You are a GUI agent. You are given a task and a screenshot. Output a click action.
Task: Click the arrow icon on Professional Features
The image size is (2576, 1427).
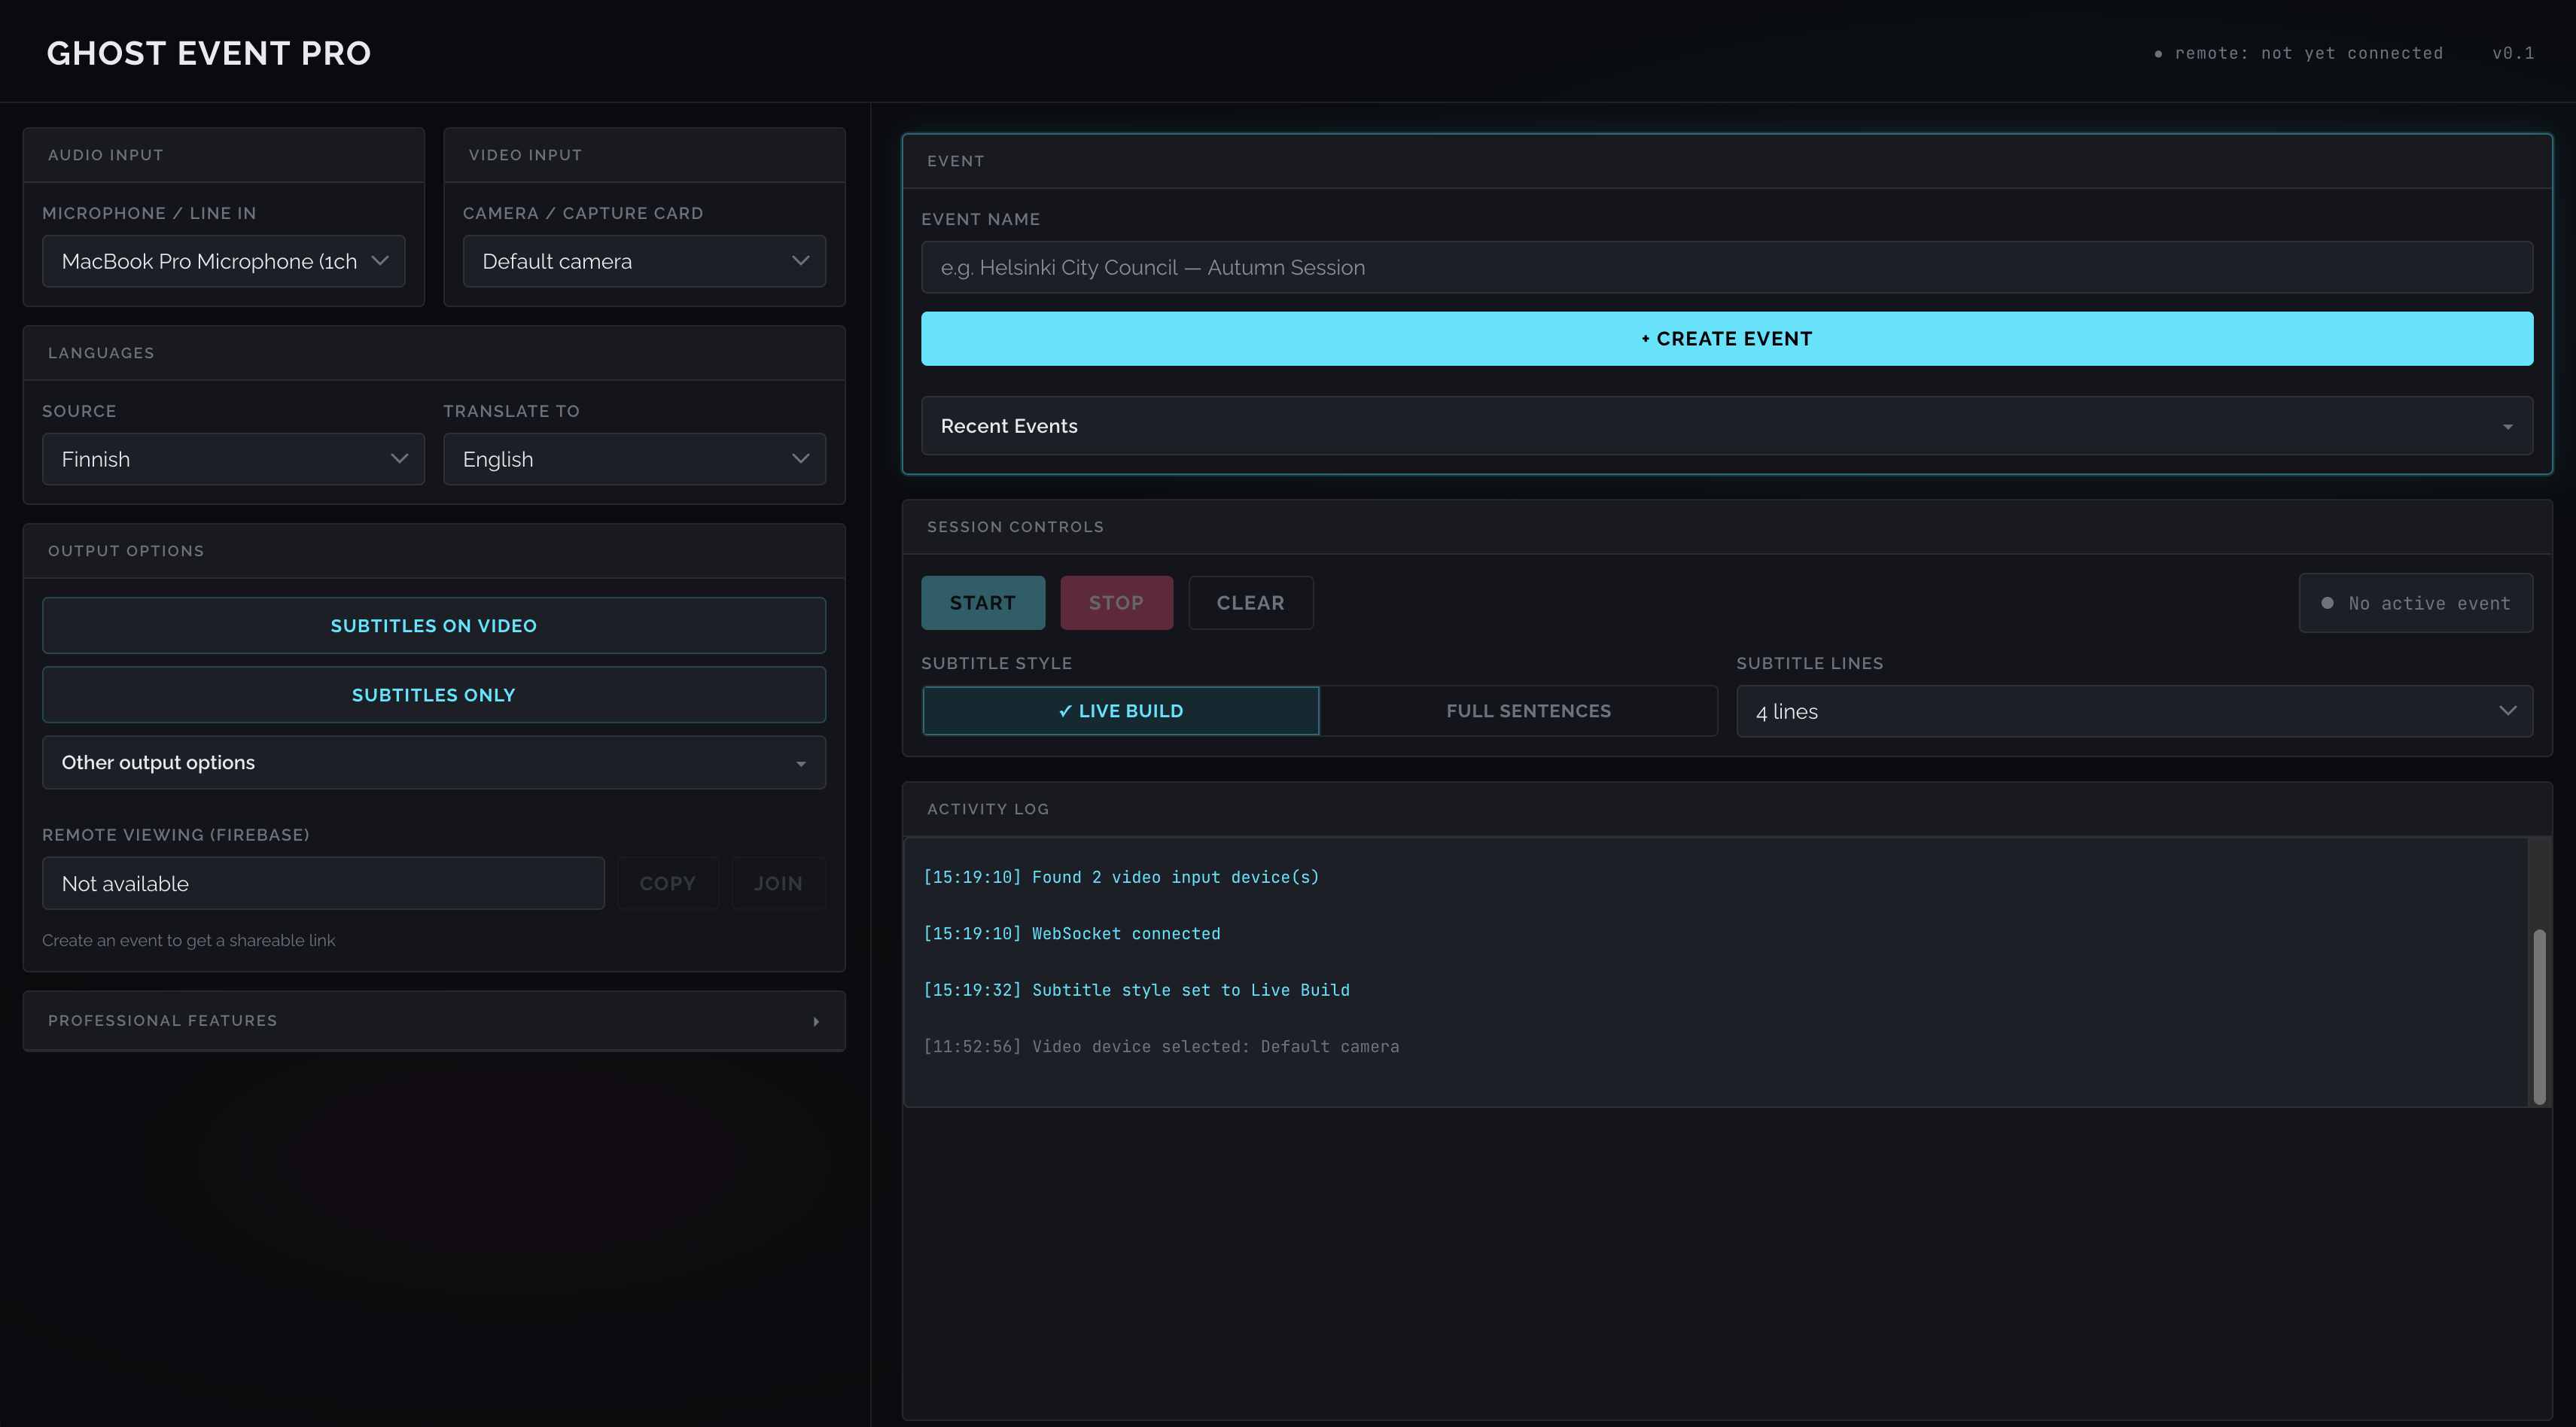816,1021
